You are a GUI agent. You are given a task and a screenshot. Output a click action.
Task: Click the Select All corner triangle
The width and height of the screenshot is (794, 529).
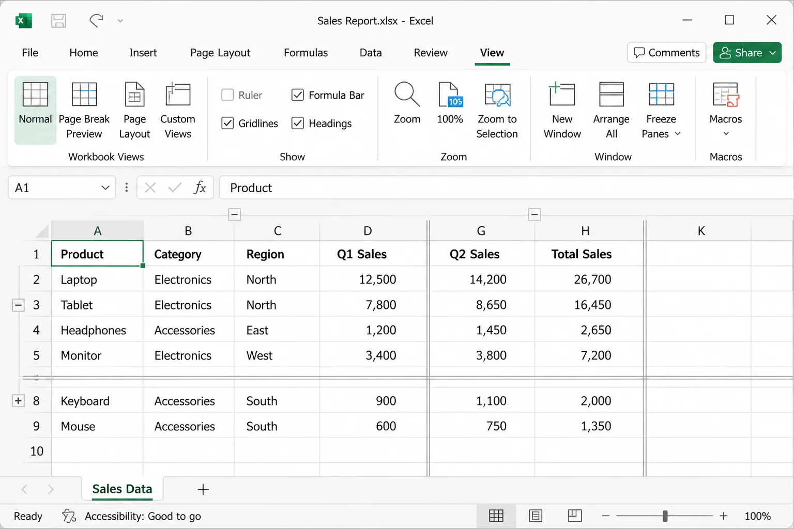click(42, 231)
